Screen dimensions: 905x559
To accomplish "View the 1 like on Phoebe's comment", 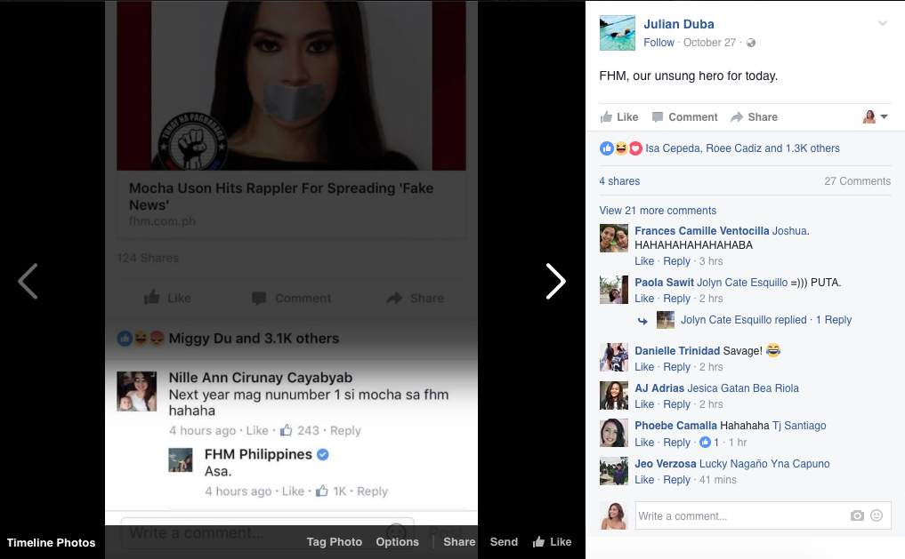I will coord(709,443).
